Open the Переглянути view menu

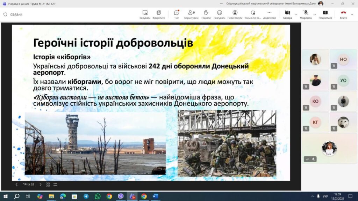[235, 14]
